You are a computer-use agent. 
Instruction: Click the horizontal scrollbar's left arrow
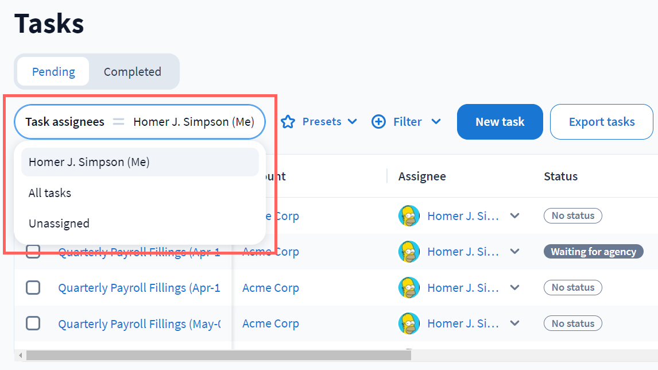21,356
